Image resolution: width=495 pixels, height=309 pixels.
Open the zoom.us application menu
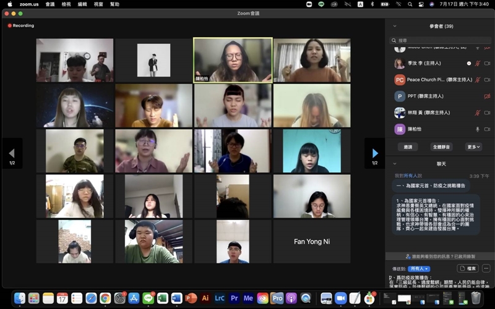click(x=29, y=4)
